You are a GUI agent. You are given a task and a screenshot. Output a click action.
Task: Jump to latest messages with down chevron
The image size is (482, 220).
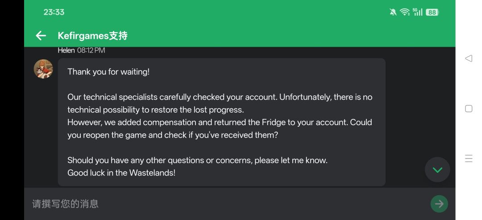437,170
